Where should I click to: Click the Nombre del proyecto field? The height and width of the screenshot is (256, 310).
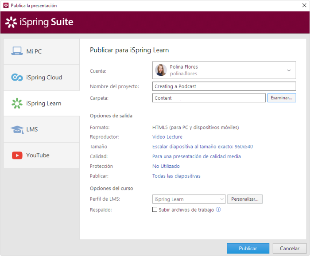(x=224, y=86)
